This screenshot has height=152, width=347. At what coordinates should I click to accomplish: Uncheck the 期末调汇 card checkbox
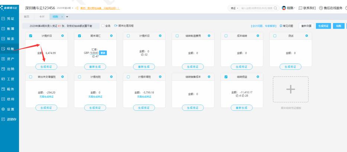(x=80, y=36)
